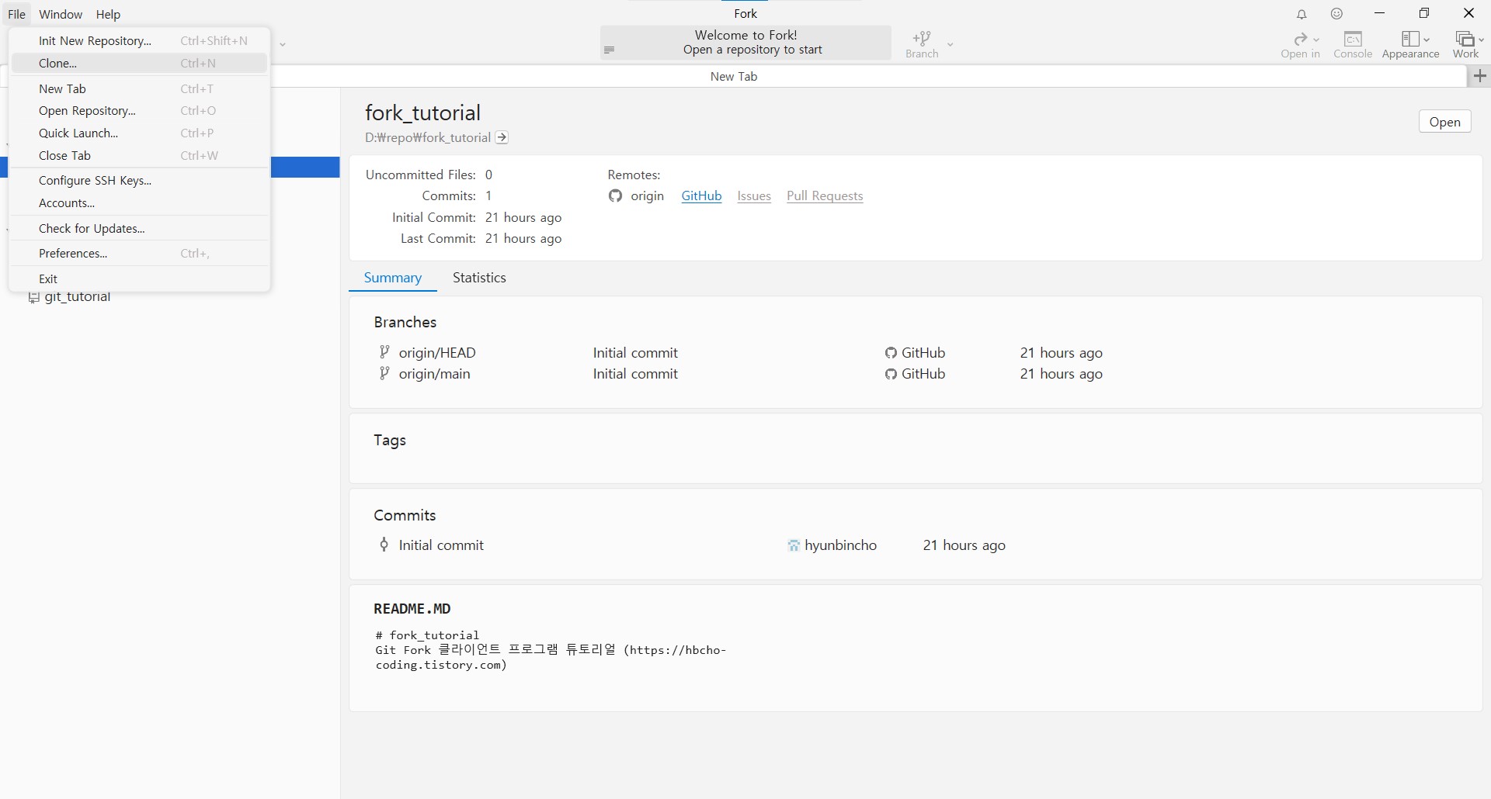Image resolution: width=1491 pixels, height=799 pixels.
Task: Click the feedback smiley icon
Action: click(1336, 13)
